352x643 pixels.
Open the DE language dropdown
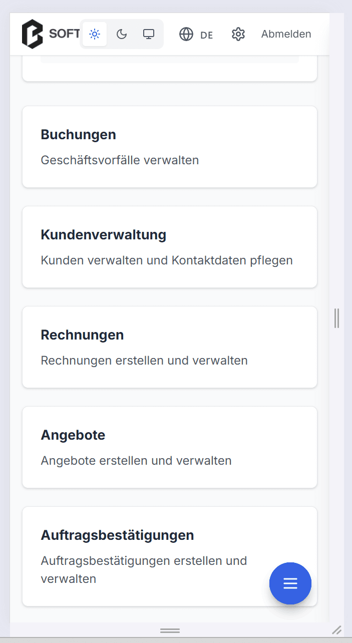(x=206, y=35)
